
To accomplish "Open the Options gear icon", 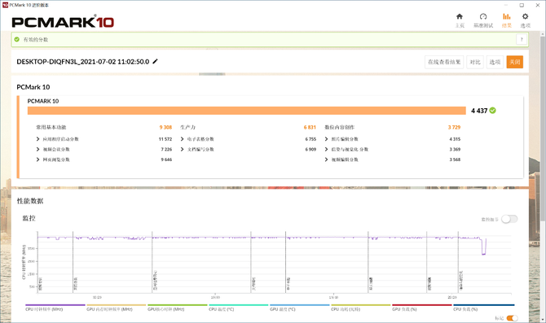I will coord(525,16).
